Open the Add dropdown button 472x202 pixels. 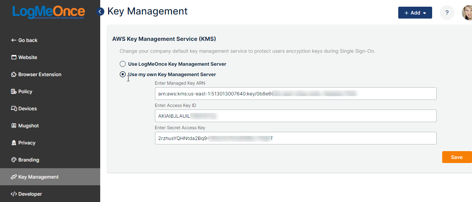coord(415,13)
